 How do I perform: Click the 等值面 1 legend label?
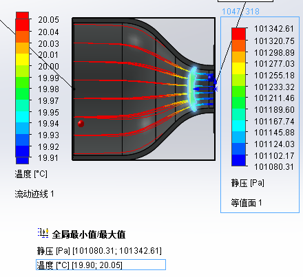247,203
